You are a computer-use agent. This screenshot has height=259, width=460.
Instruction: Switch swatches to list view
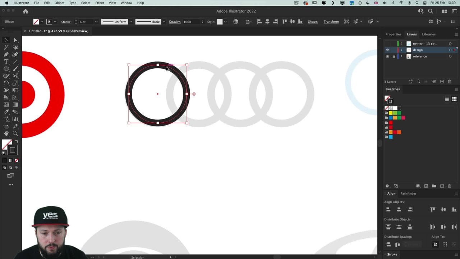click(447, 99)
